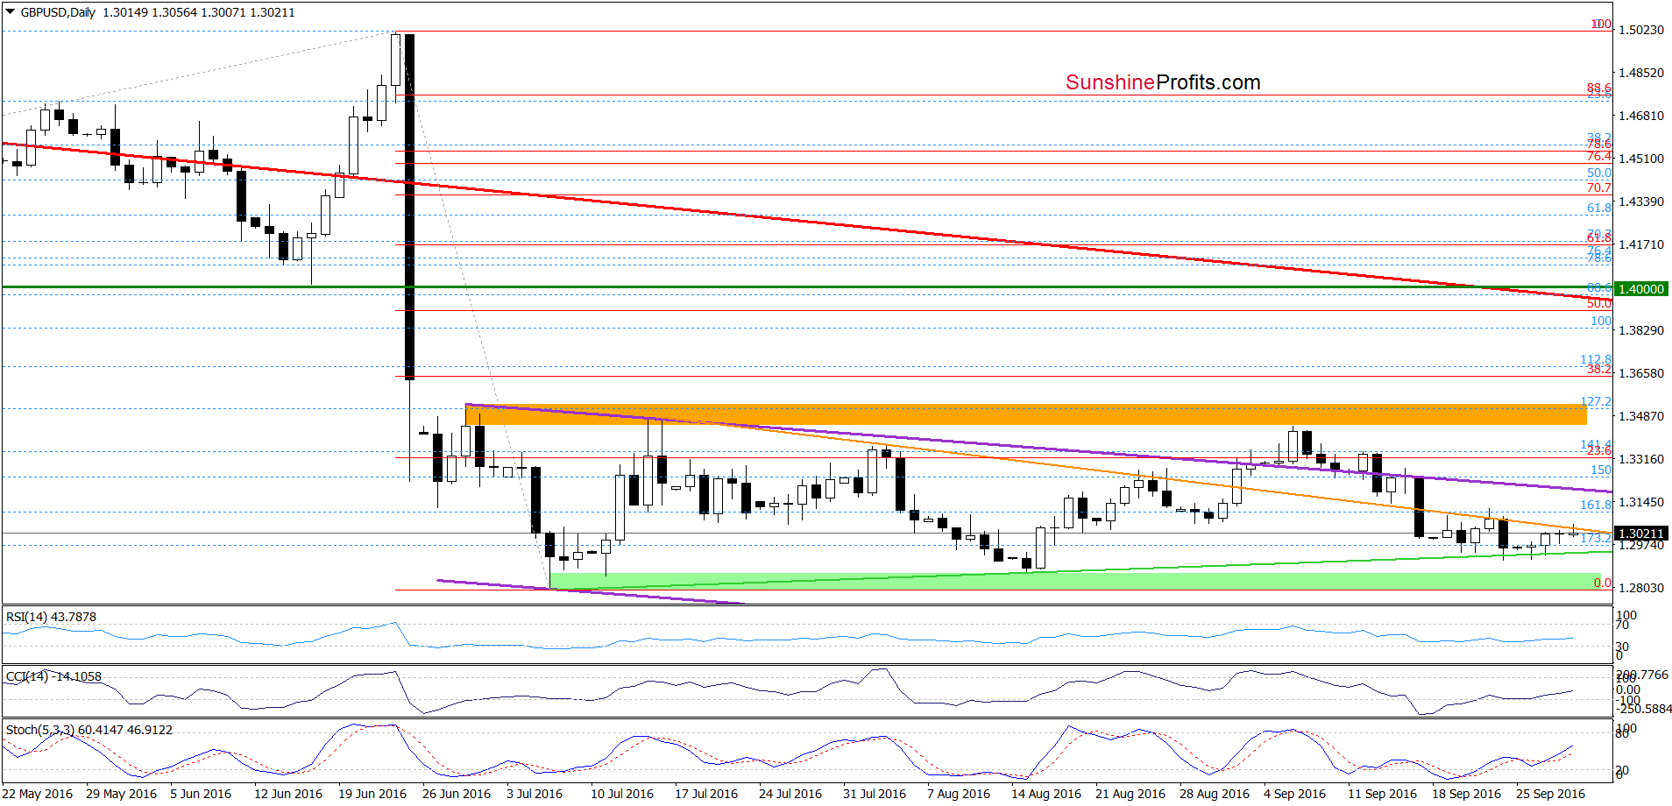Select the 1.34870 price axis label
Image resolution: width=1672 pixels, height=806 pixels.
1641,416
